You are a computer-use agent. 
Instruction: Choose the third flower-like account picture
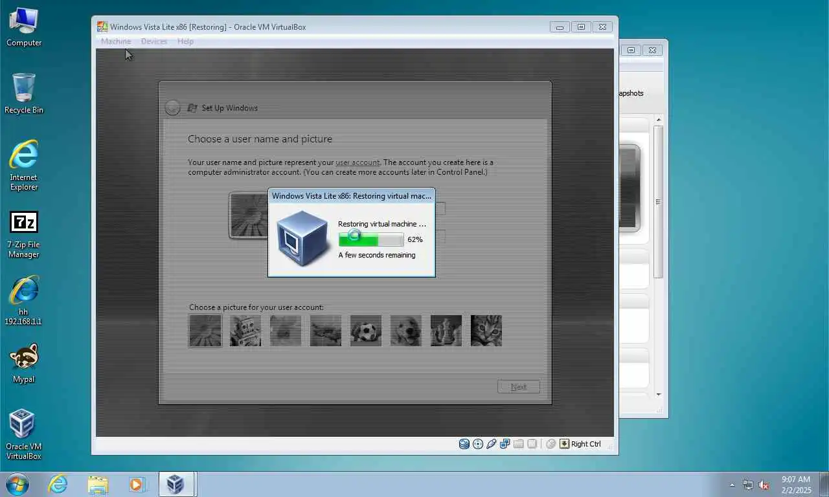(286, 331)
